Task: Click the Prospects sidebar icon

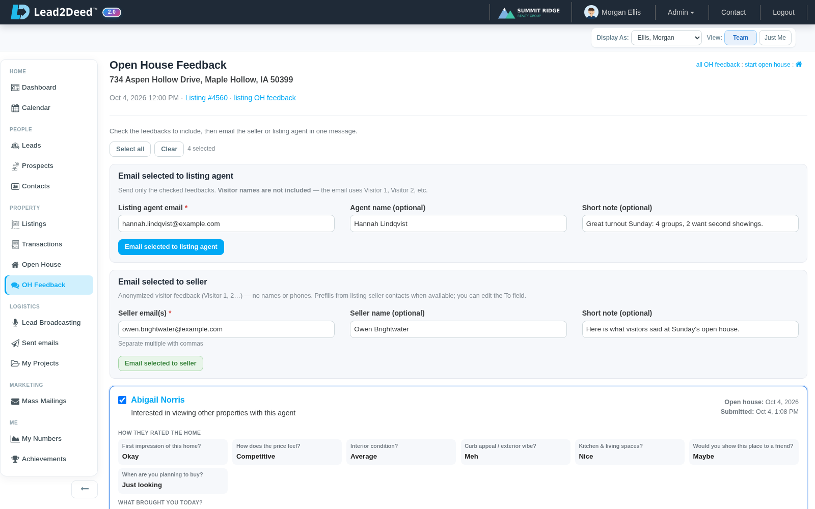Action: click(15, 166)
